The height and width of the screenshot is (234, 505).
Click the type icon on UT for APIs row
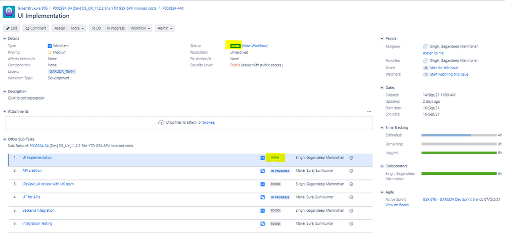(x=262, y=197)
